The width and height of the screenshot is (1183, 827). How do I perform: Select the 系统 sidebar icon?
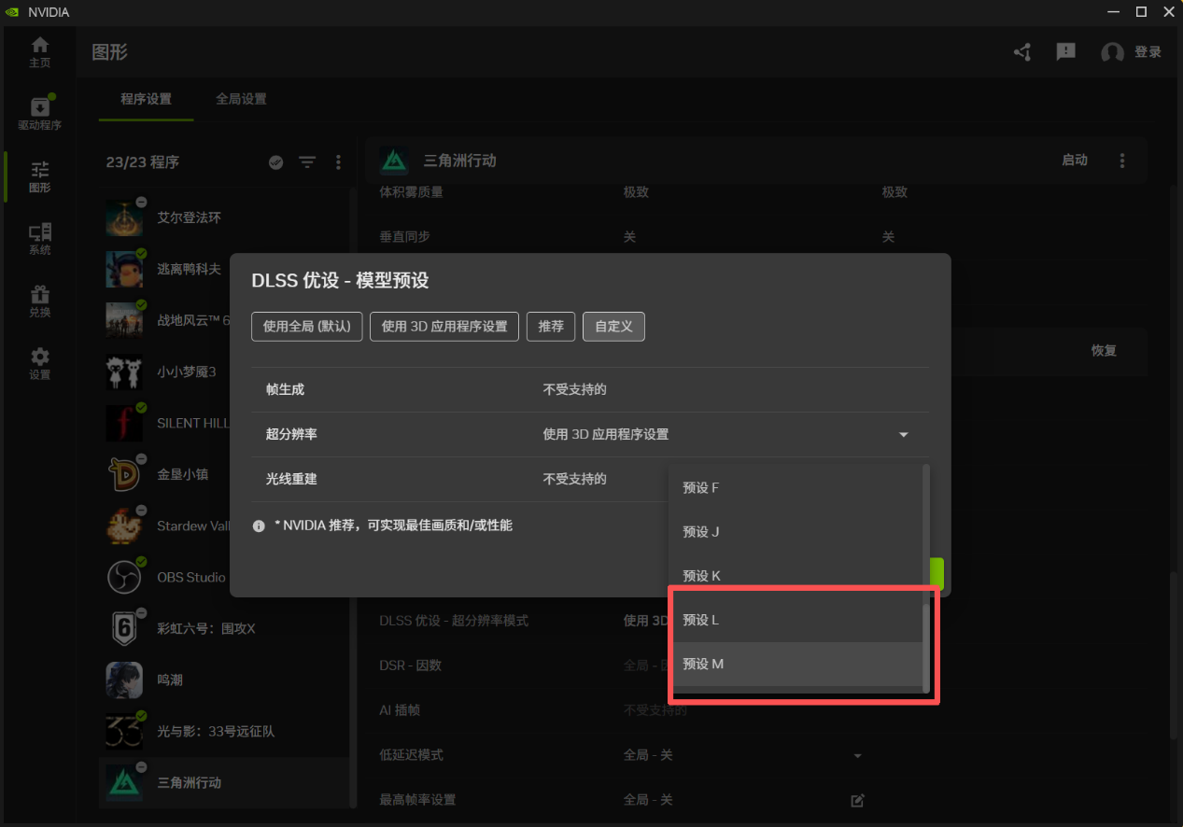point(39,238)
